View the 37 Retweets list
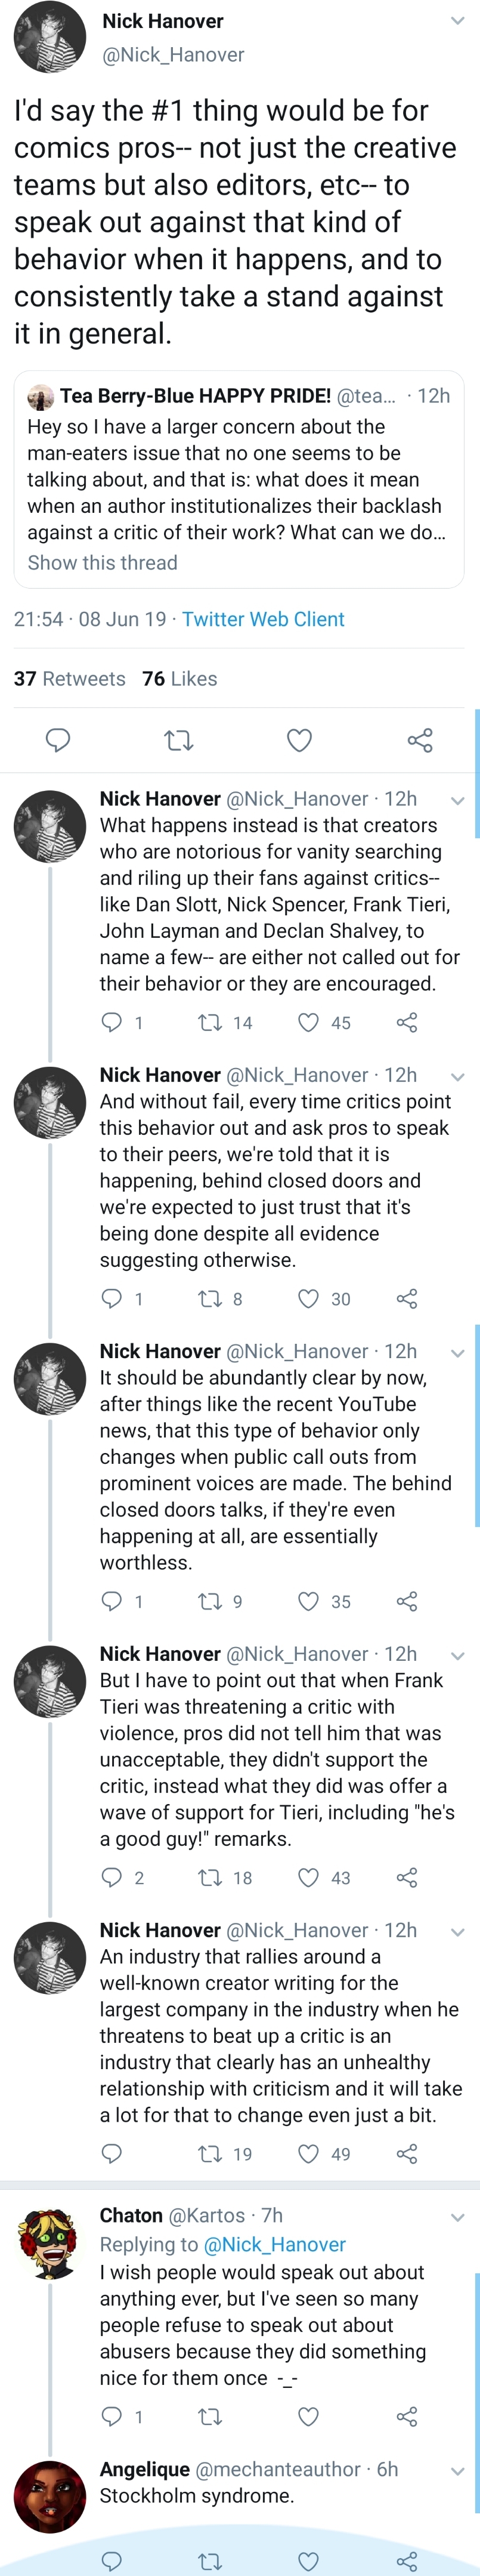Viewport: 480px width, 2576px height. tap(70, 678)
